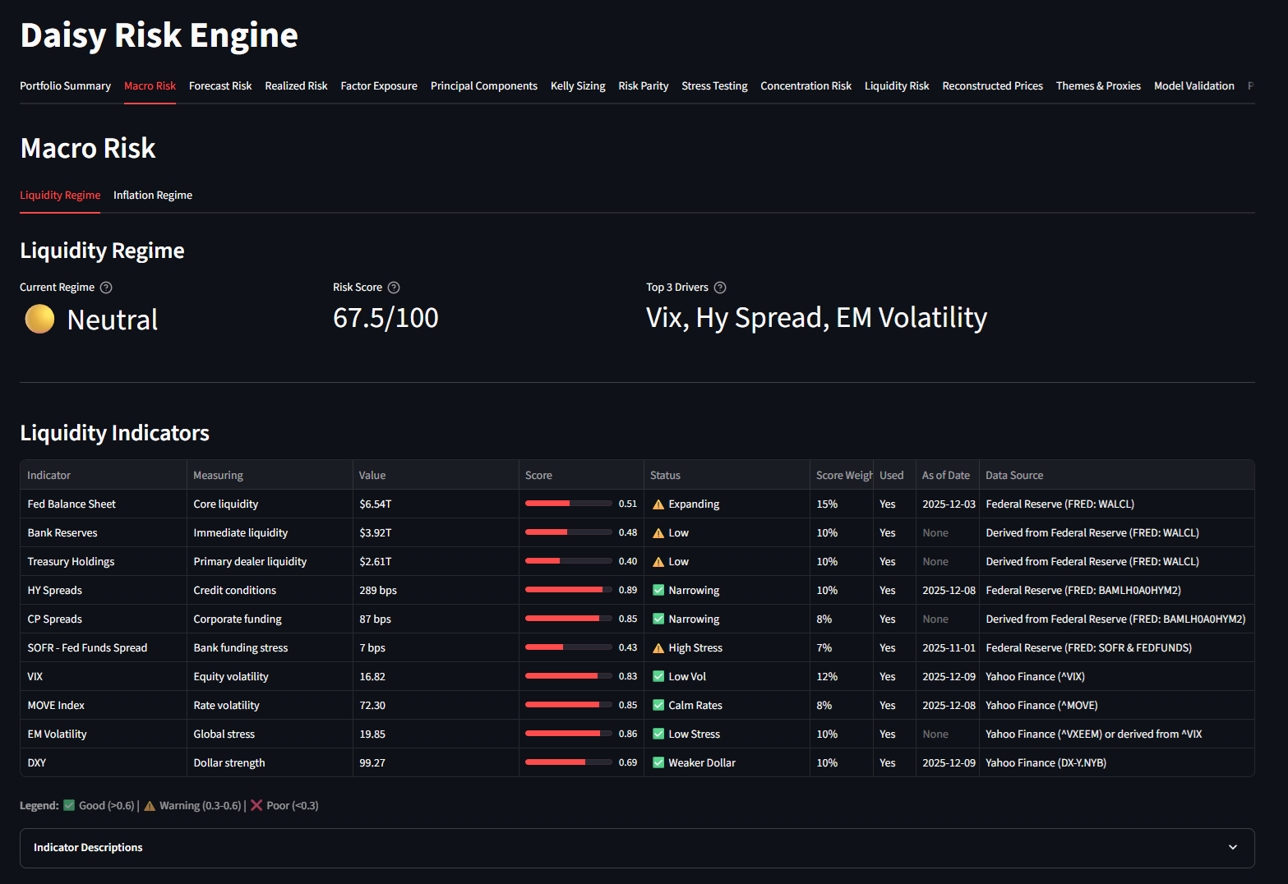Go to Portfolio Summary page
Viewport: 1288px width, 884px height.
65,86
